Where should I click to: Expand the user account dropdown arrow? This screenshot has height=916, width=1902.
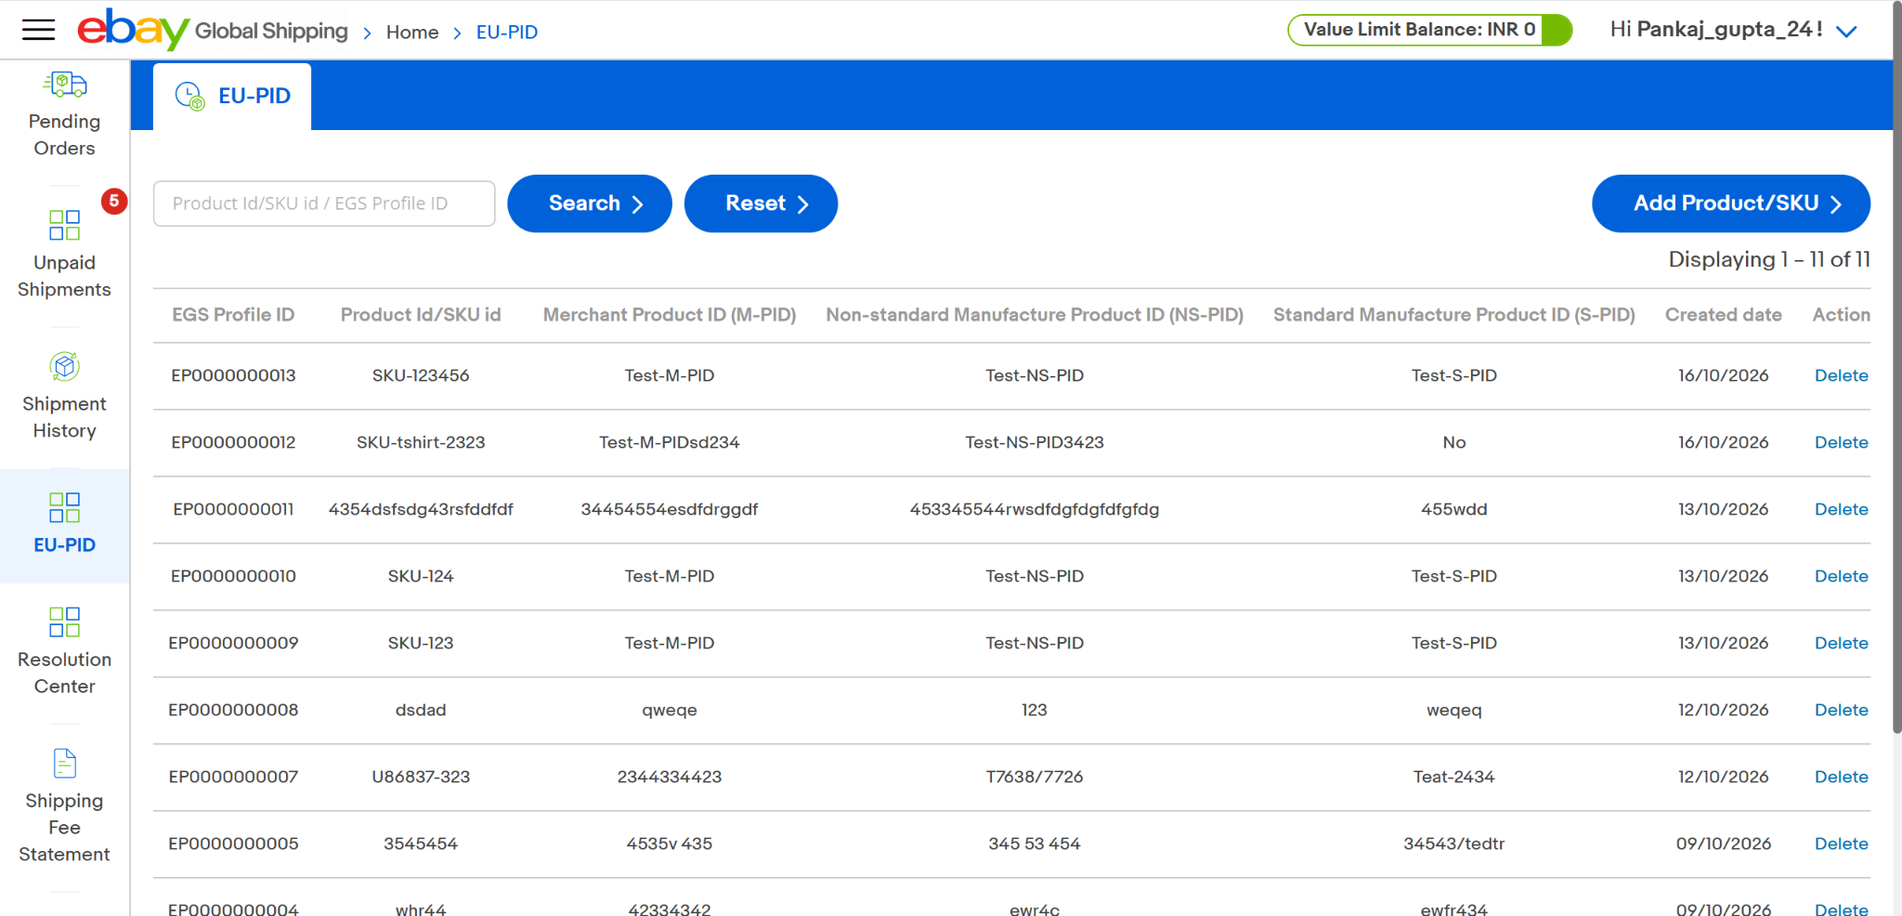pyautogui.click(x=1846, y=32)
